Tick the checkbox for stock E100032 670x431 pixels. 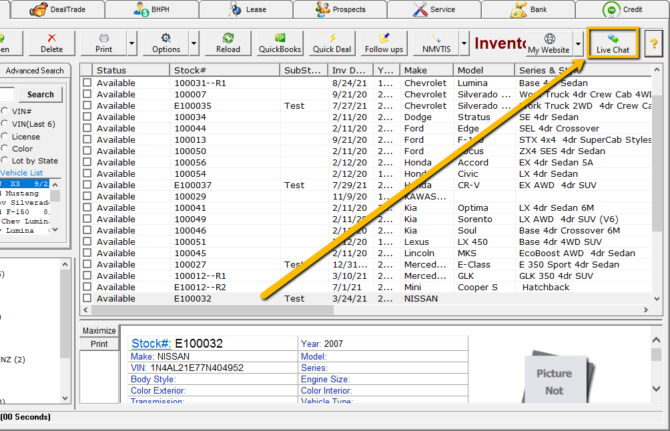pos(87,298)
